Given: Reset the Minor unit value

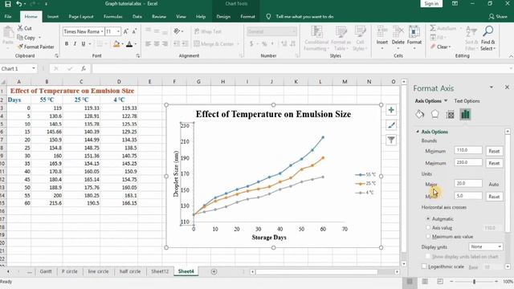Looking at the screenshot, I should point(494,196).
